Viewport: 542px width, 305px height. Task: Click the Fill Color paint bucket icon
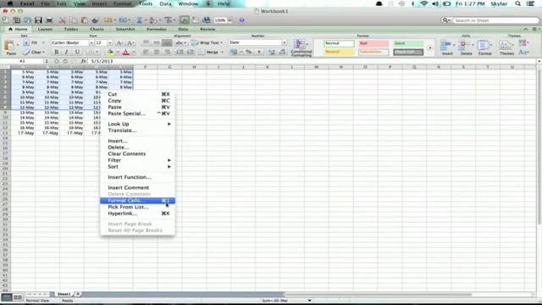coord(110,53)
